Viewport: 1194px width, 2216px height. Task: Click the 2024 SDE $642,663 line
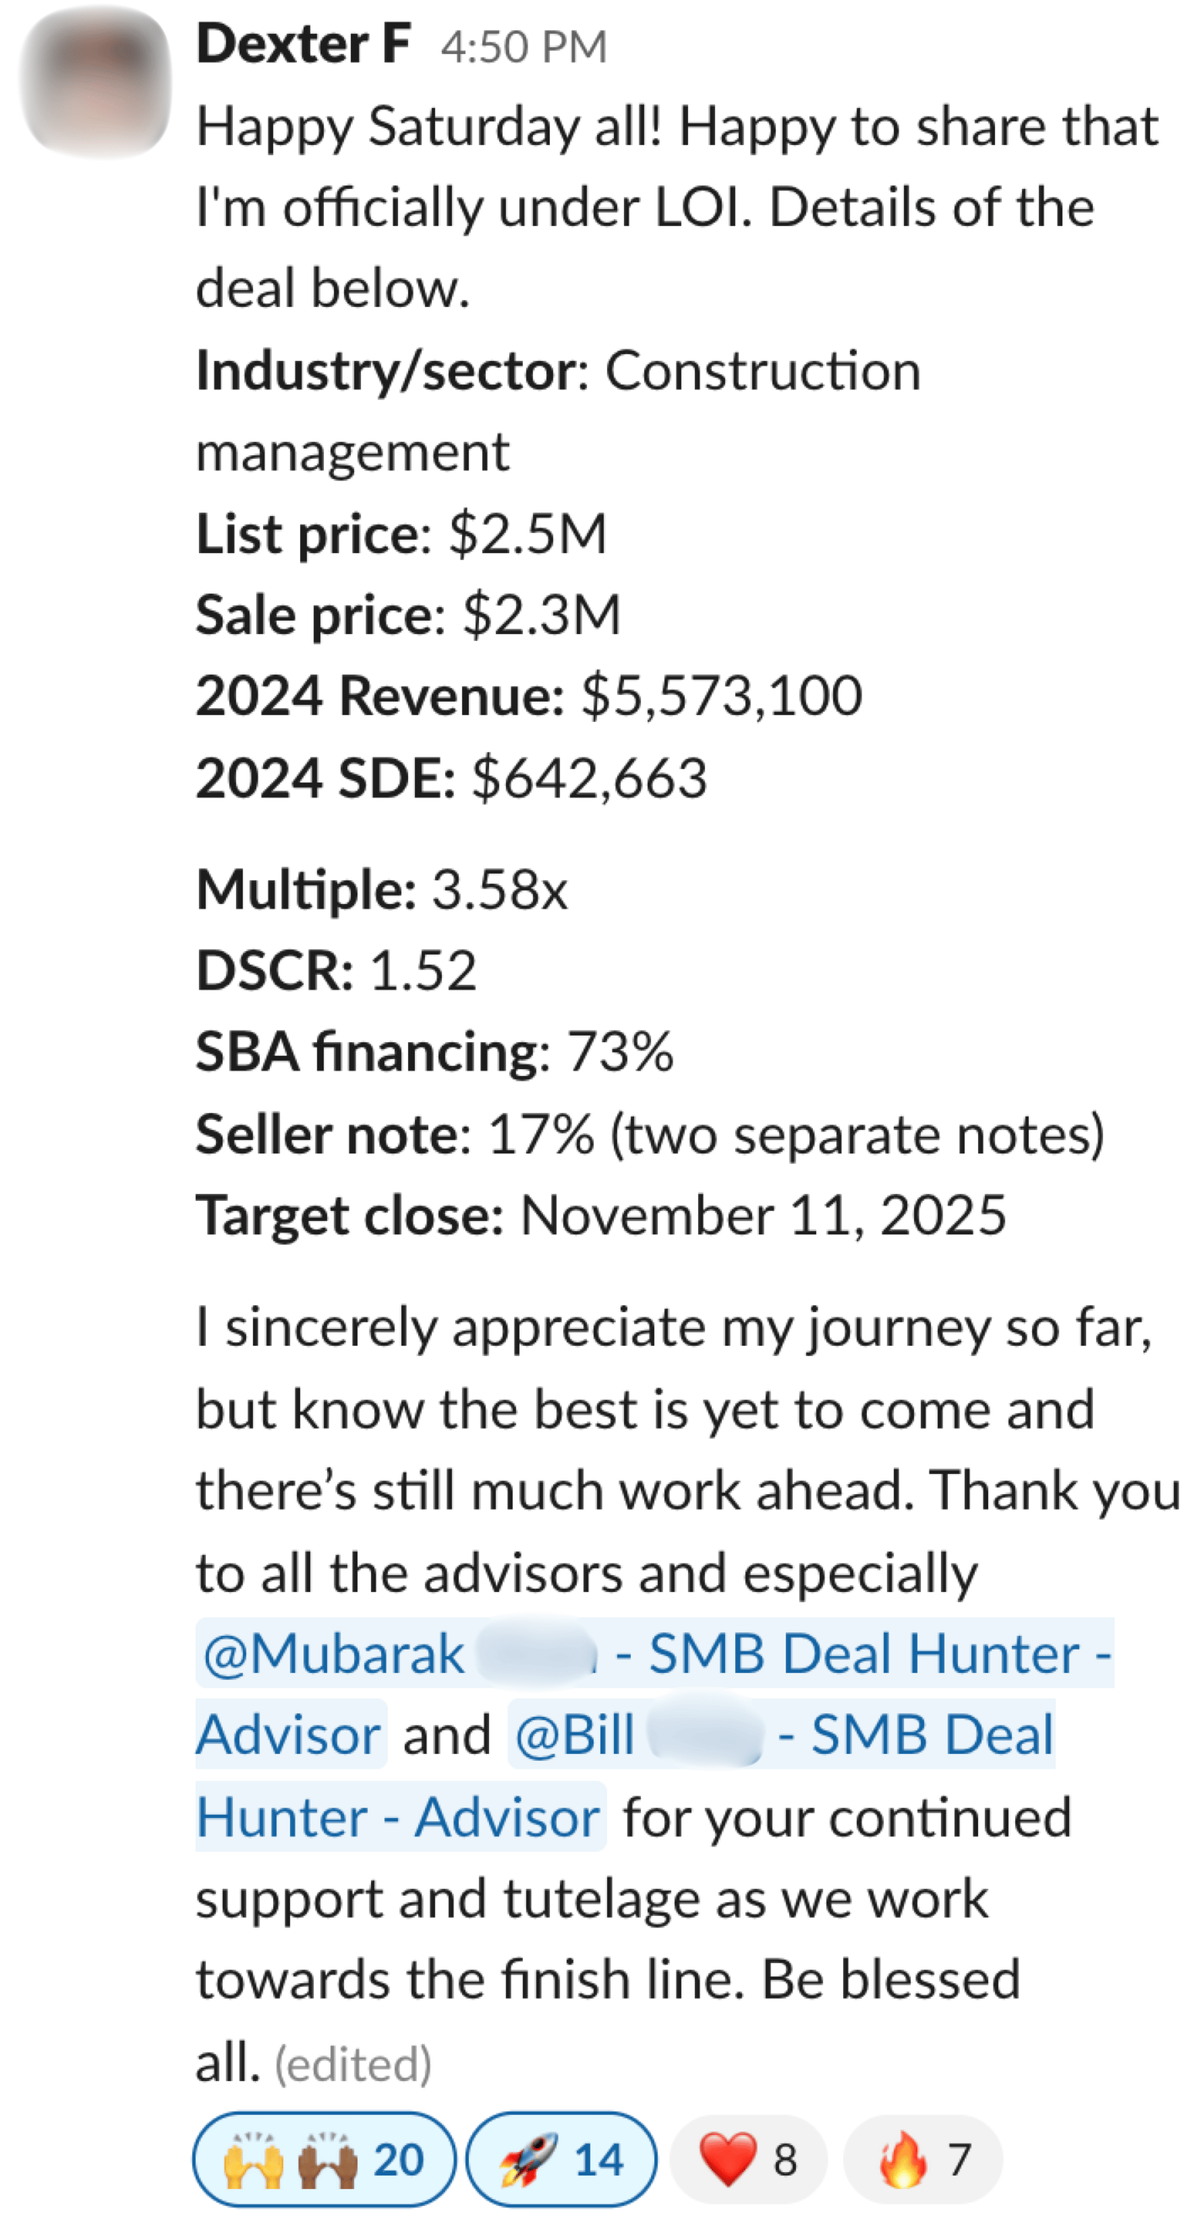tap(451, 778)
